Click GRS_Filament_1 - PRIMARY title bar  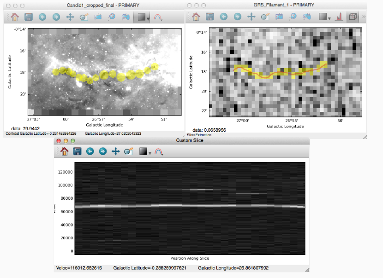284,5
